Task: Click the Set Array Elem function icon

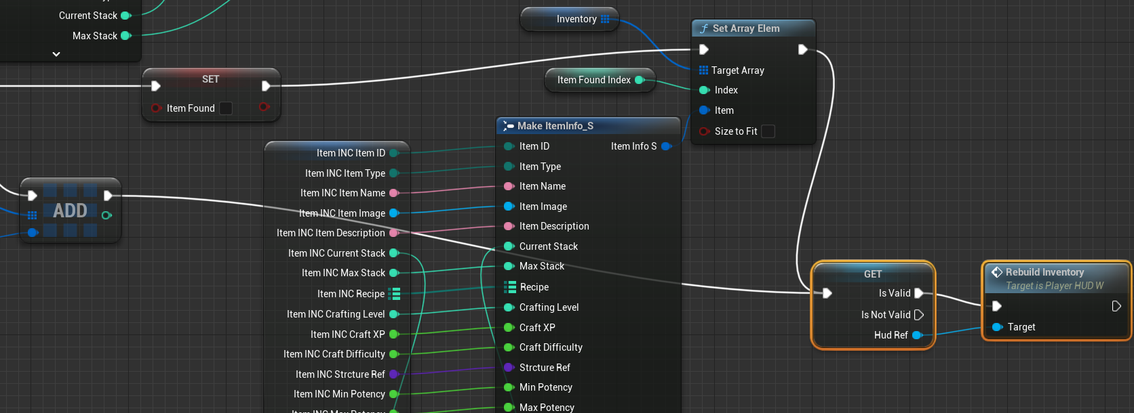Action: click(x=704, y=28)
